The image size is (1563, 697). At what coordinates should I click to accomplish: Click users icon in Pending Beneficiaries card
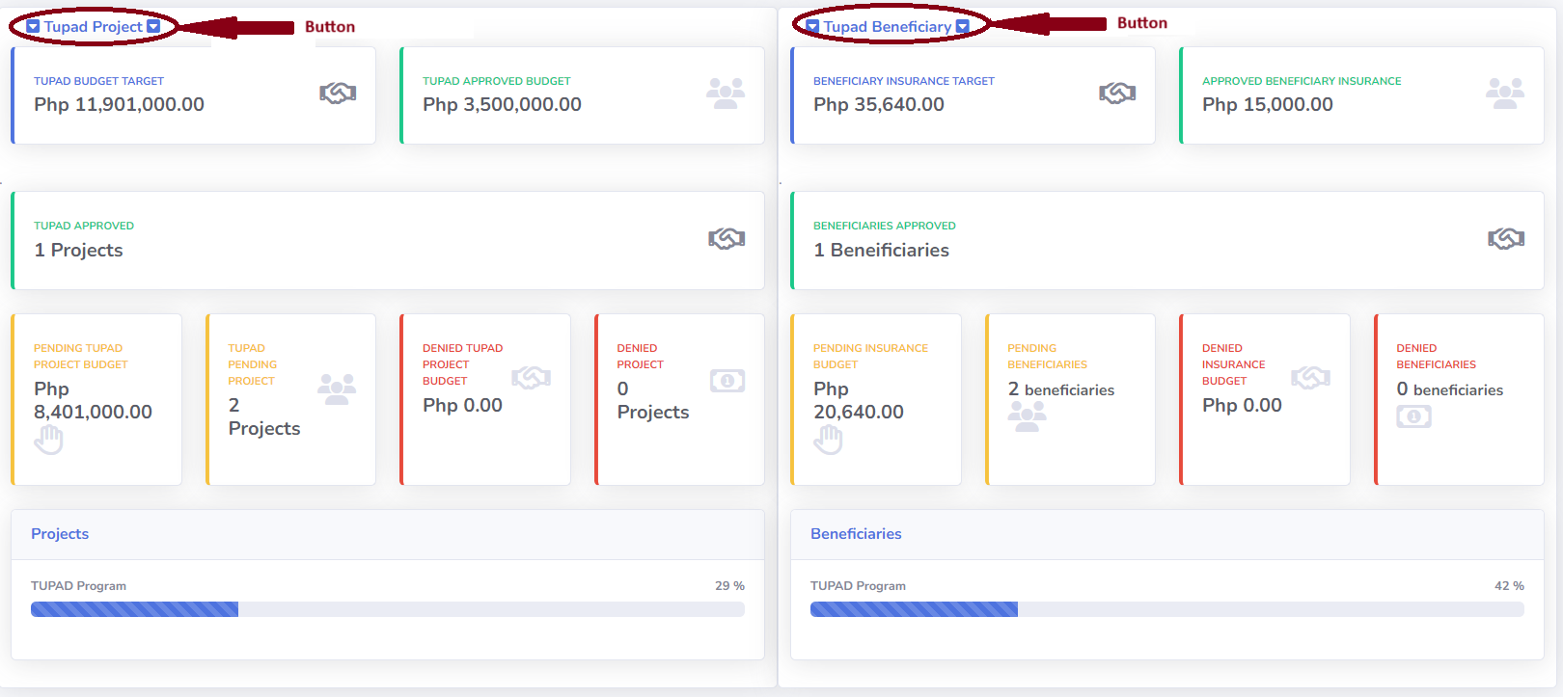pos(1028,416)
